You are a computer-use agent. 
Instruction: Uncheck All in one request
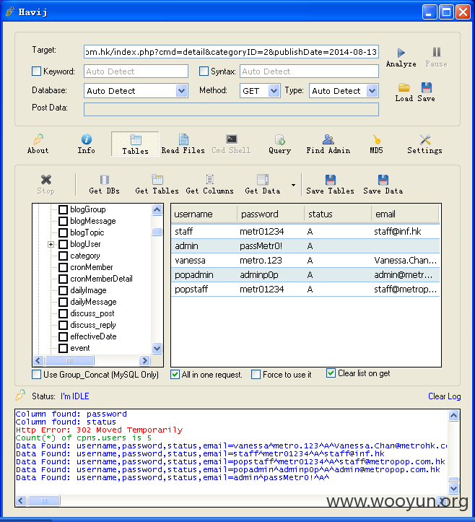pos(175,375)
